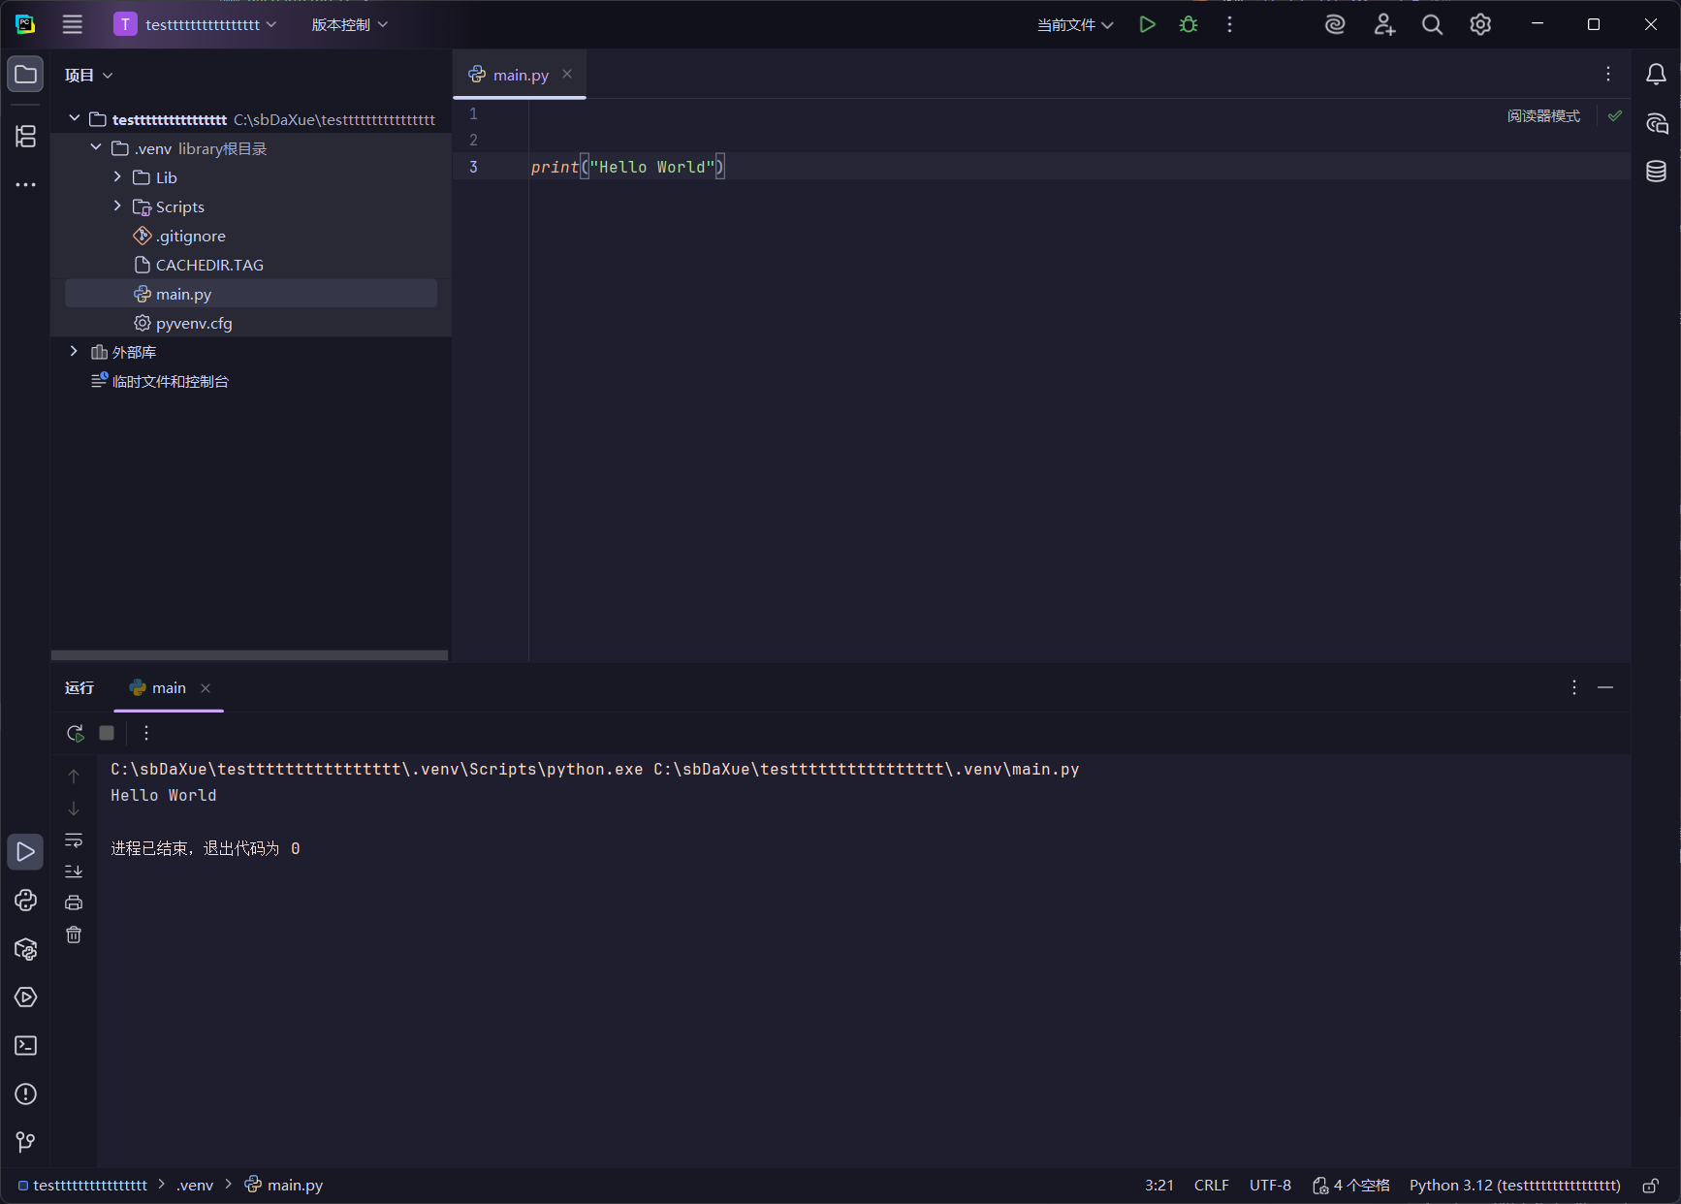This screenshot has height=1204, width=1681.
Task: Click the 阅读器模式 button in the editor
Action: pos(1542,116)
